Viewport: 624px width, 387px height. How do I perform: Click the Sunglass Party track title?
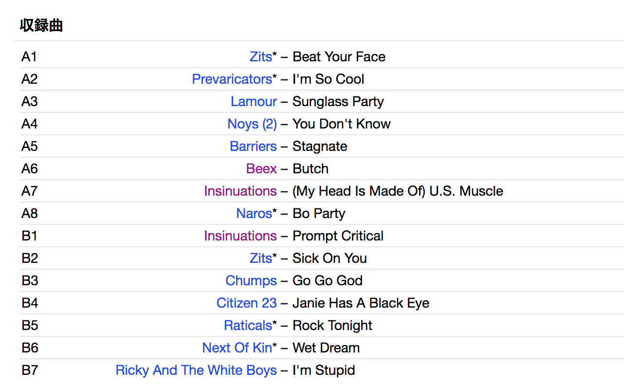[x=338, y=102]
